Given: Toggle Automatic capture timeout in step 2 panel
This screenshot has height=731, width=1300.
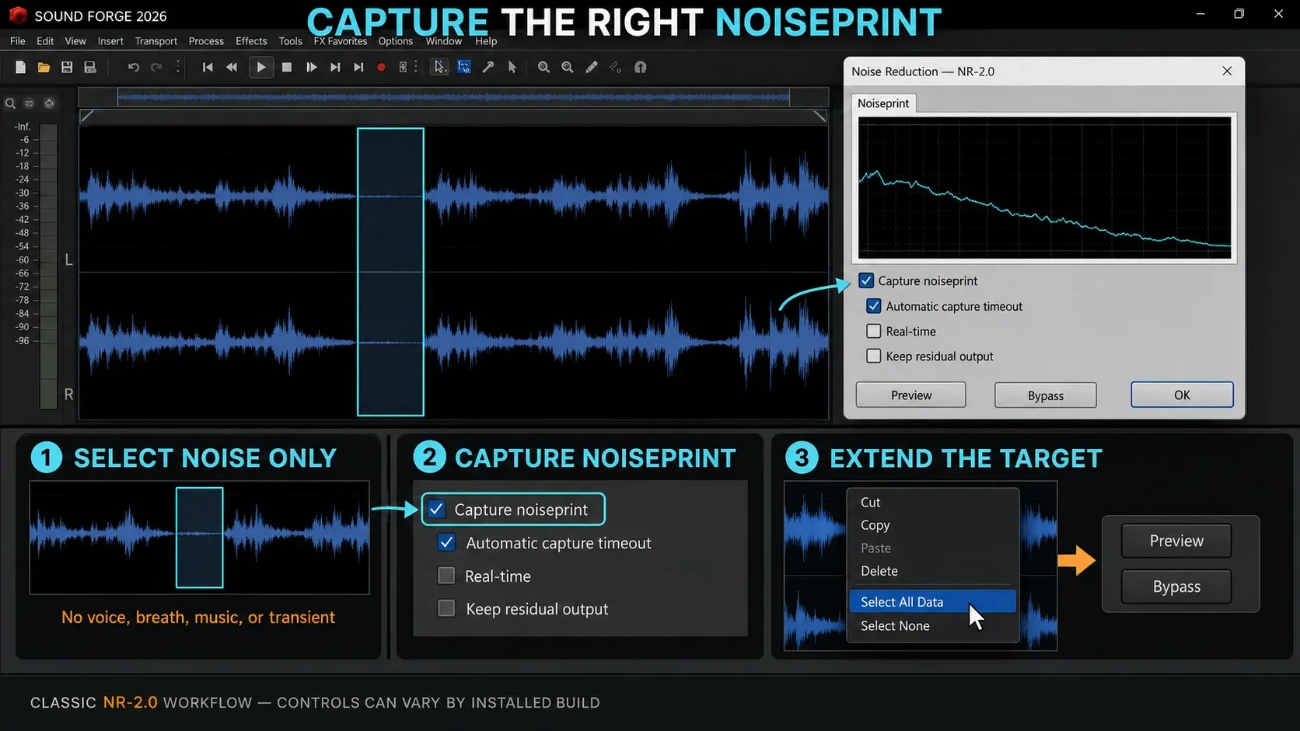Looking at the screenshot, I should [x=446, y=542].
